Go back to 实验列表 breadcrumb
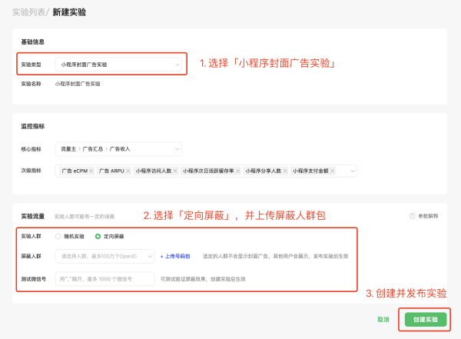 (29, 12)
